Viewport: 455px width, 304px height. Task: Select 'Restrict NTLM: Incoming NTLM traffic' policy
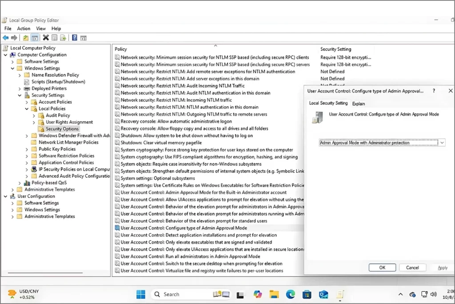tap(176, 100)
